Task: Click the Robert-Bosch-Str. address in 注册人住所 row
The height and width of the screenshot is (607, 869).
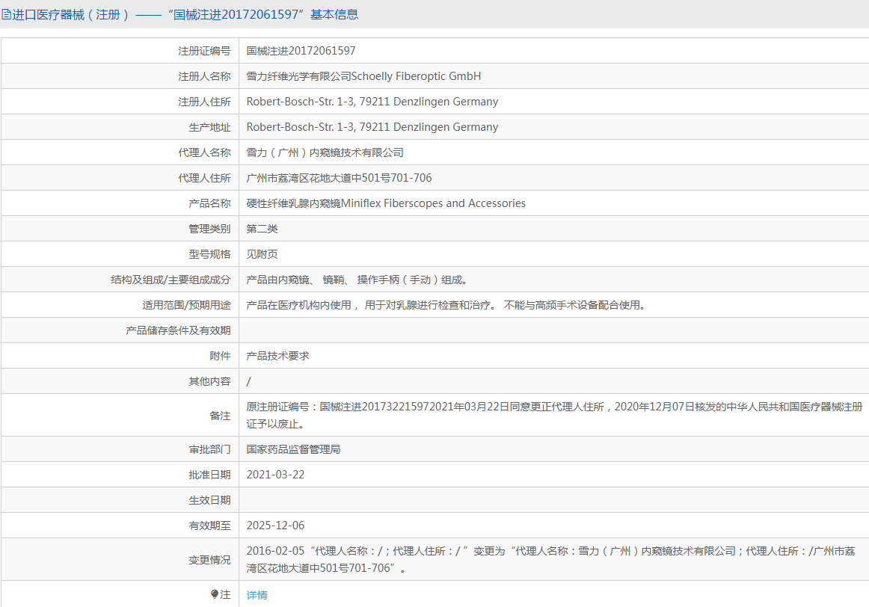Action: coord(372,102)
